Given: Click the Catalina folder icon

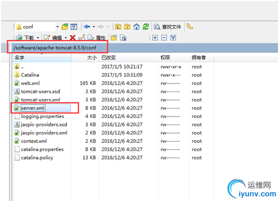Looking at the screenshot, I should click(17, 75).
